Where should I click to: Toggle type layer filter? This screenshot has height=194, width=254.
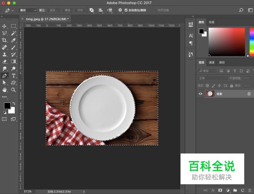pyautogui.click(x=234, y=71)
